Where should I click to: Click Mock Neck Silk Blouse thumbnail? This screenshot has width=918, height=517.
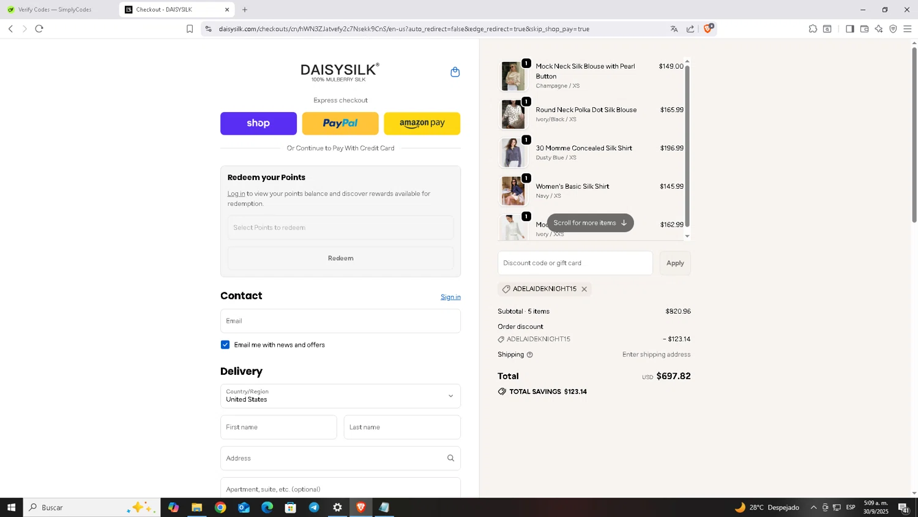point(513,76)
